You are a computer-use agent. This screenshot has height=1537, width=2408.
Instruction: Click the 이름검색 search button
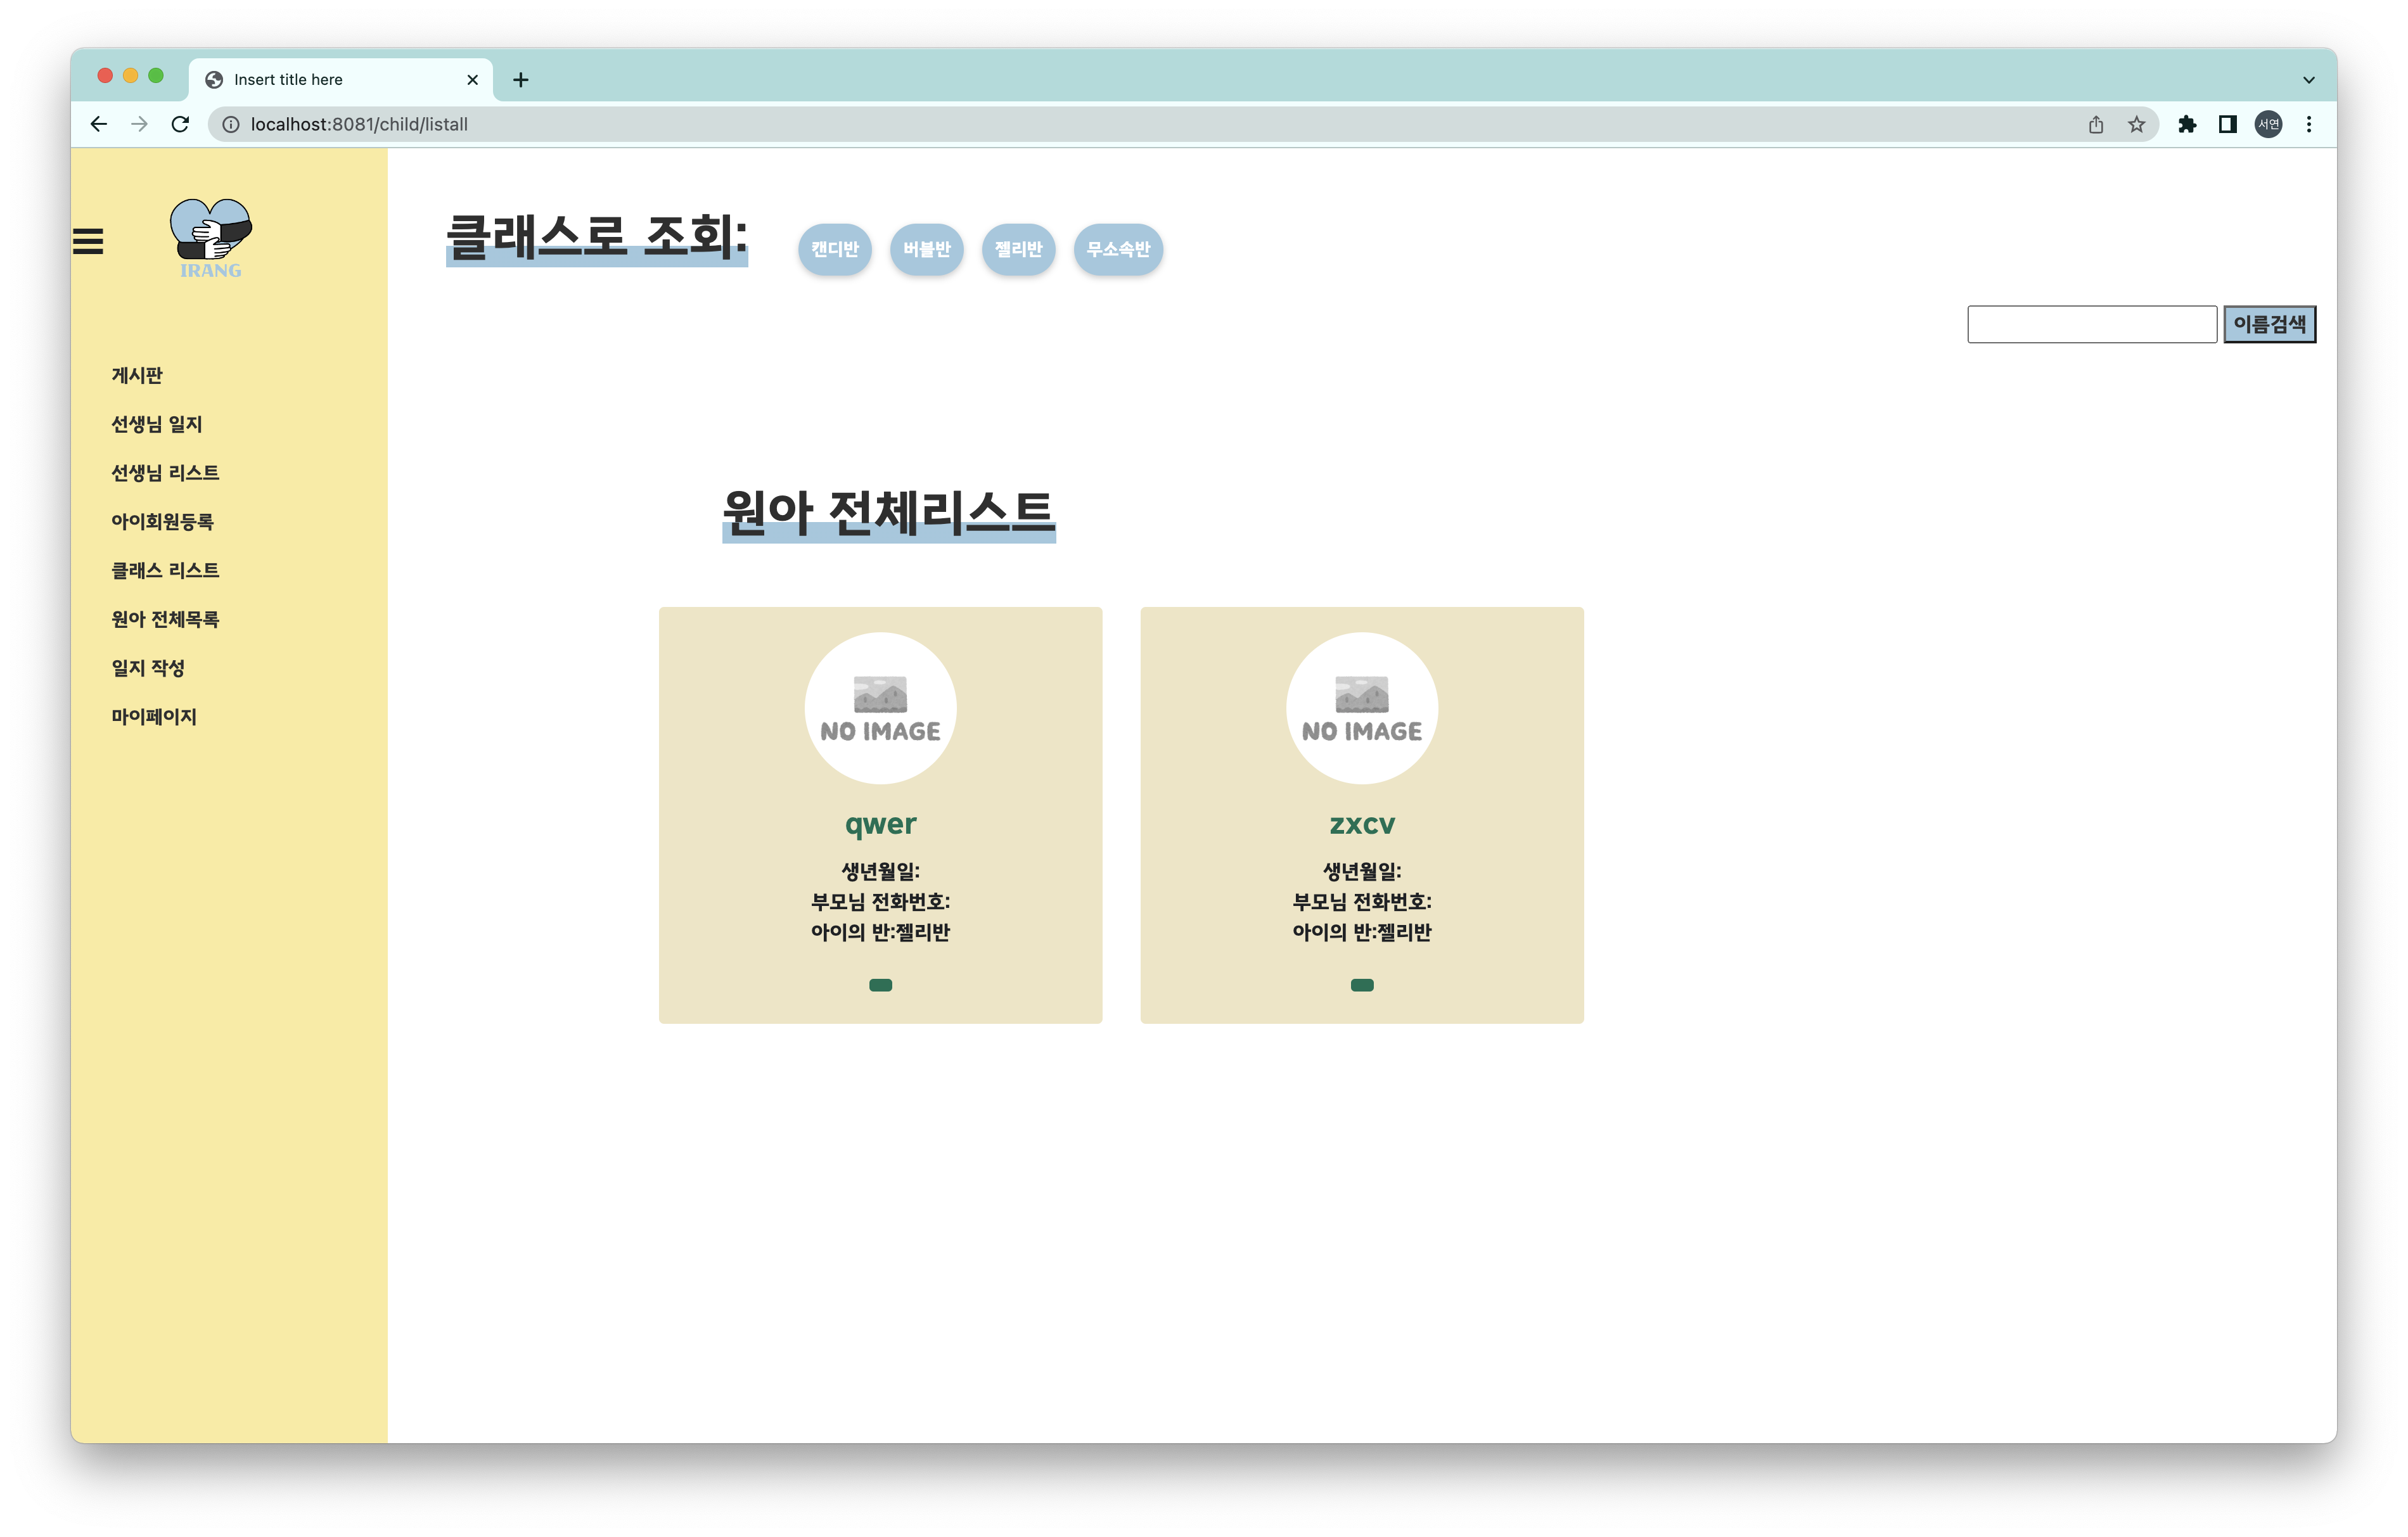[2270, 323]
